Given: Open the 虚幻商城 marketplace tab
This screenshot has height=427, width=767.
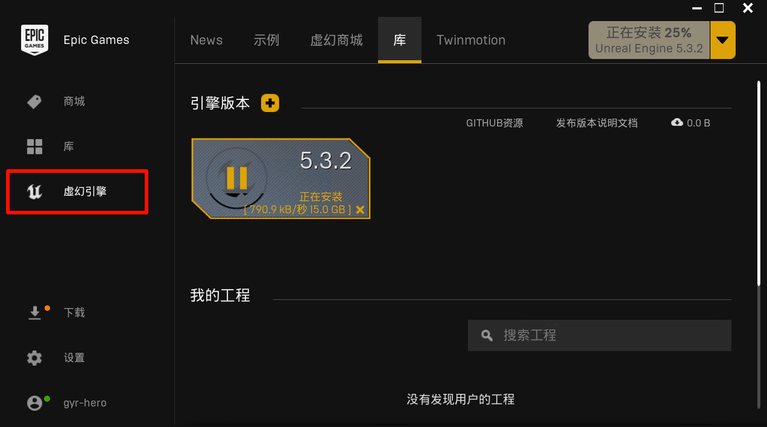Looking at the screenshot, I should [x=336, y=40].
